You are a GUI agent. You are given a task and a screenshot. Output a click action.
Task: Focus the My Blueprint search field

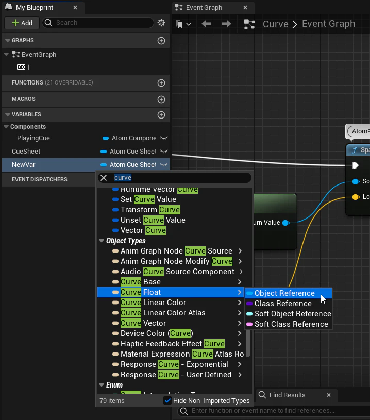(x=98, y=23)
